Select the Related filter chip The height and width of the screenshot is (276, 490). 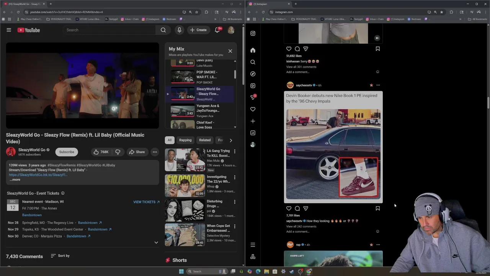205,140
